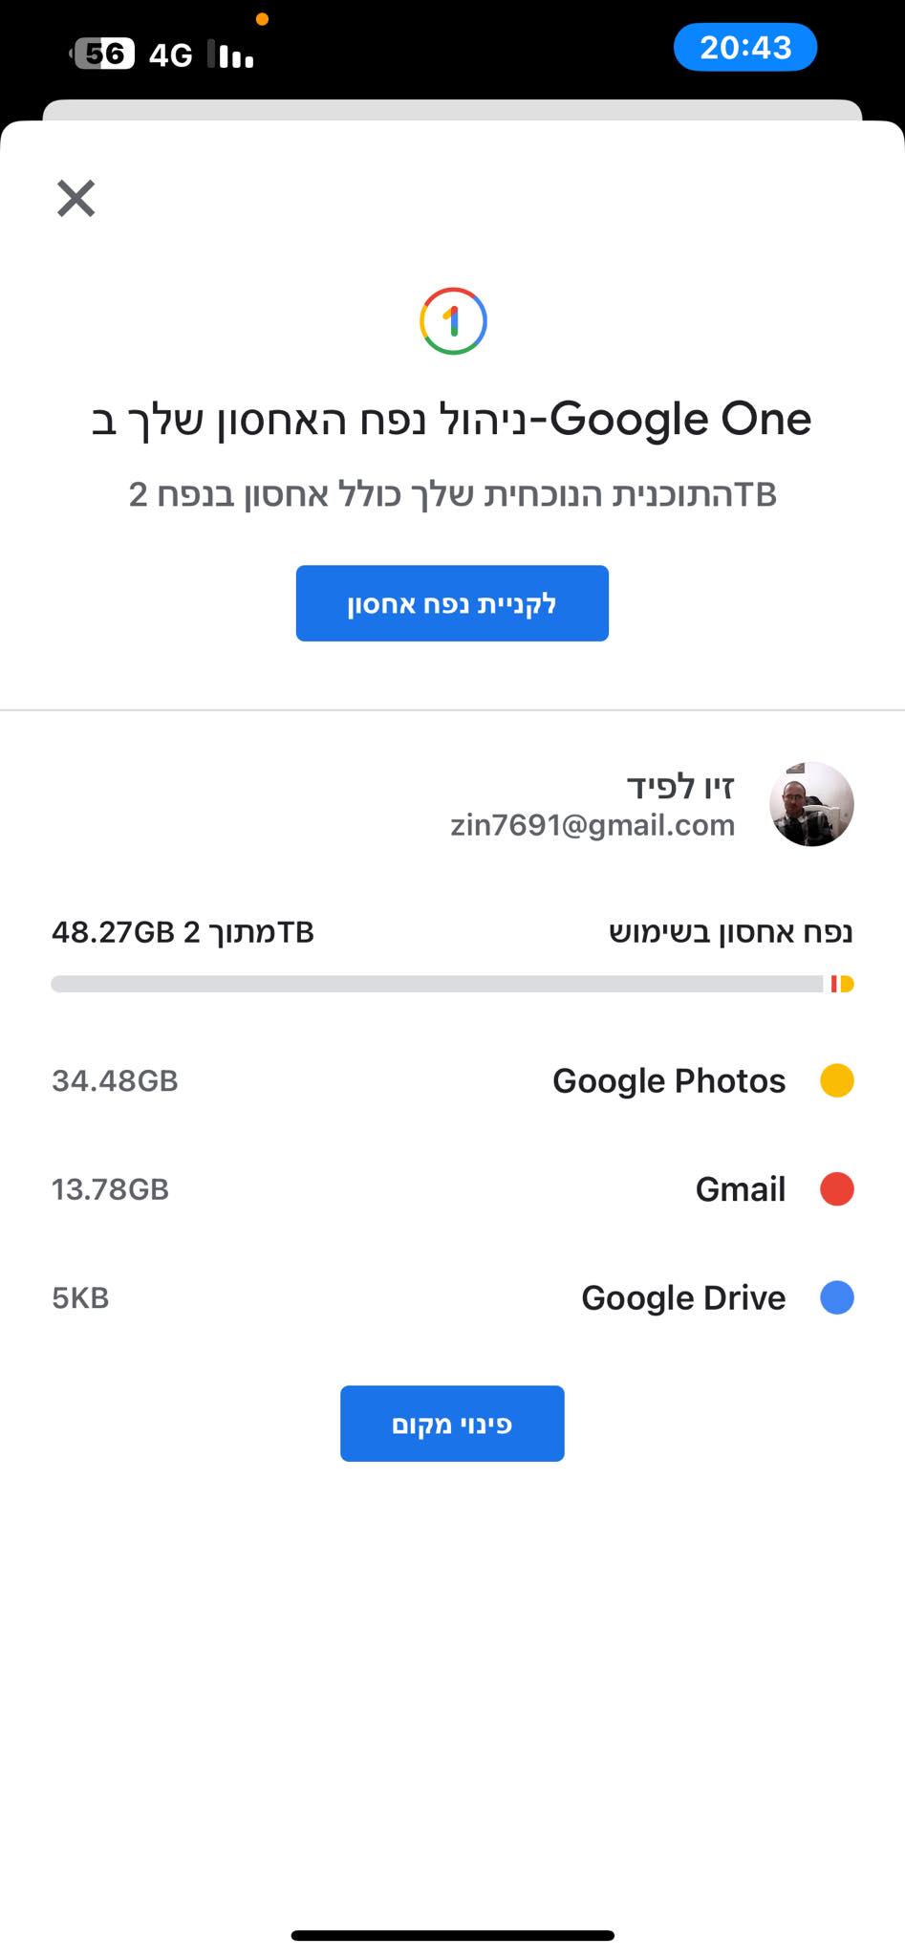Screen dimensions: 905x1958
Task: Tap the account profile picture
Action: tap(811, 804)
